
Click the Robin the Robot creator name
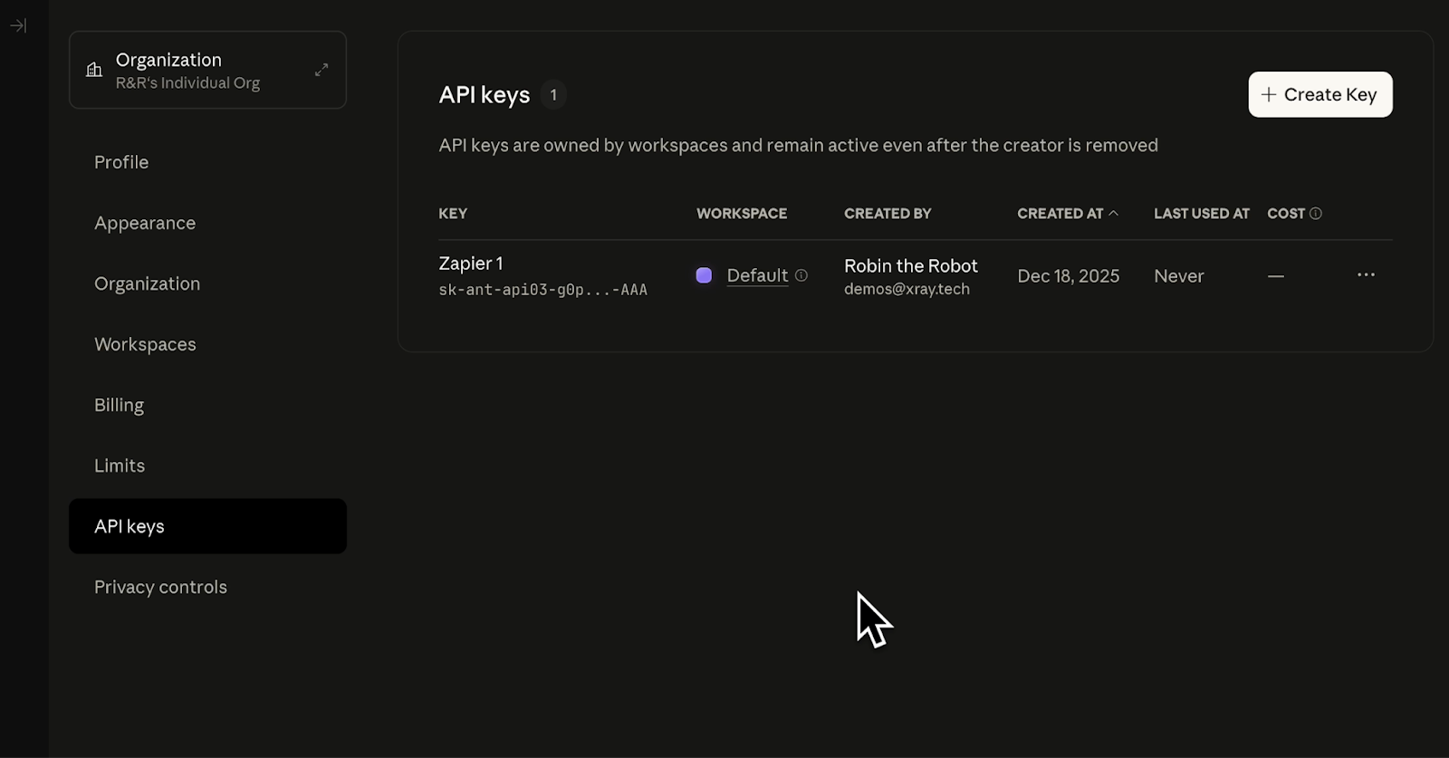click(911, 265)
